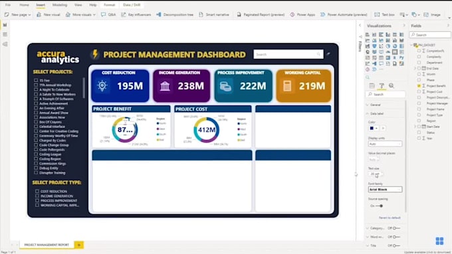Screen dimensions: 452x254
Task: Select the Python visual icon (Py)
Action: 401,58
